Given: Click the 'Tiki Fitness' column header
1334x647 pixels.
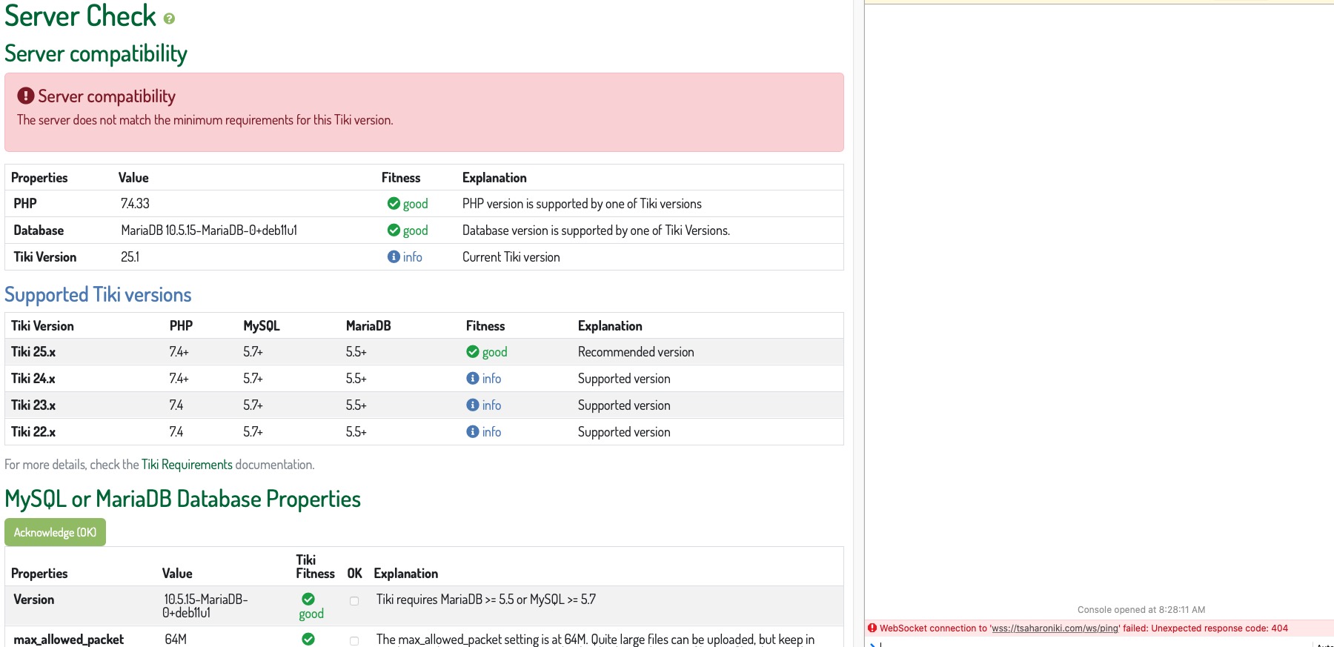Looking at the screenshot, I should tap(315, 567).
